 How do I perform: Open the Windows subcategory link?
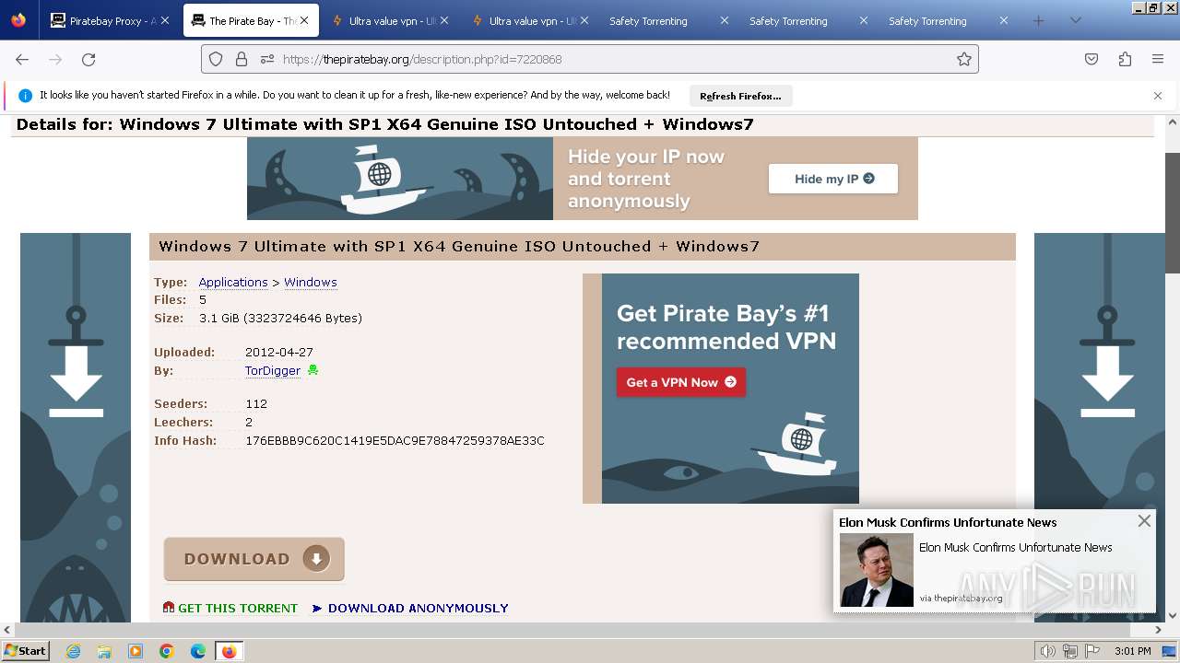coord(311,282)
